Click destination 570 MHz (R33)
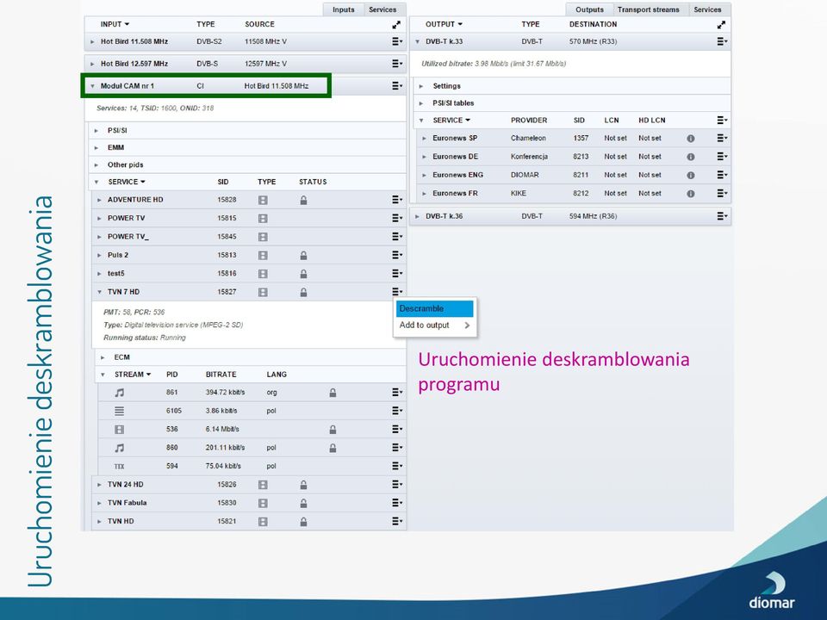 [x=593, y=41]
